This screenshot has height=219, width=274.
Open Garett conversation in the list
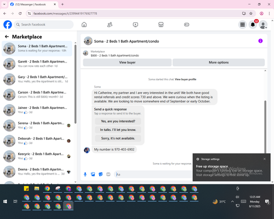click(x=37, y=64)
